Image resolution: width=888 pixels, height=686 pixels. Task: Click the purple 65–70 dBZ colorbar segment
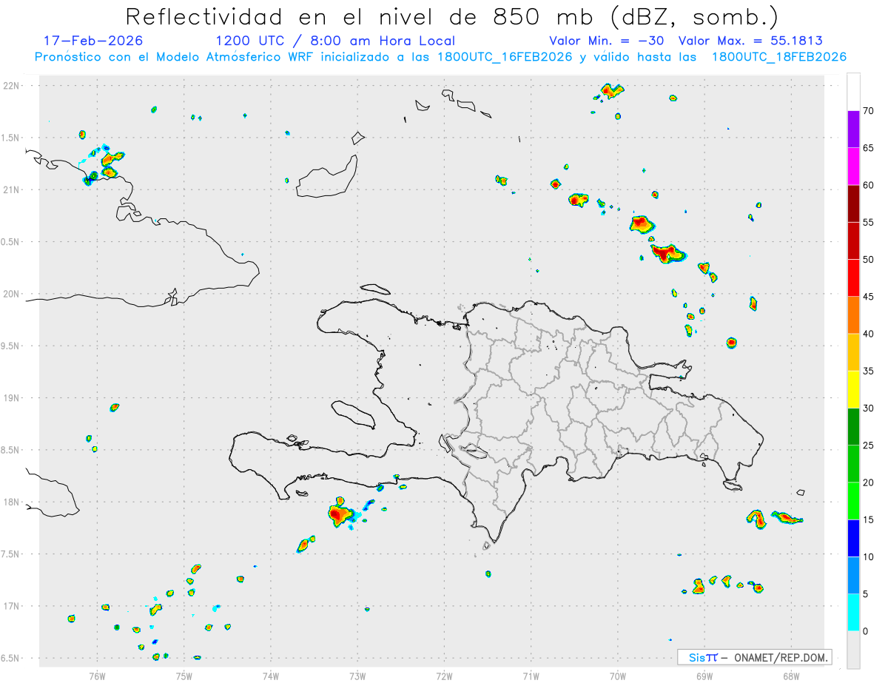853,130
